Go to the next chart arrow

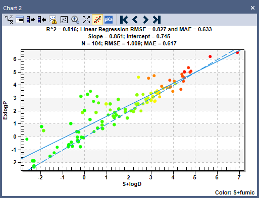pos(146,20)
